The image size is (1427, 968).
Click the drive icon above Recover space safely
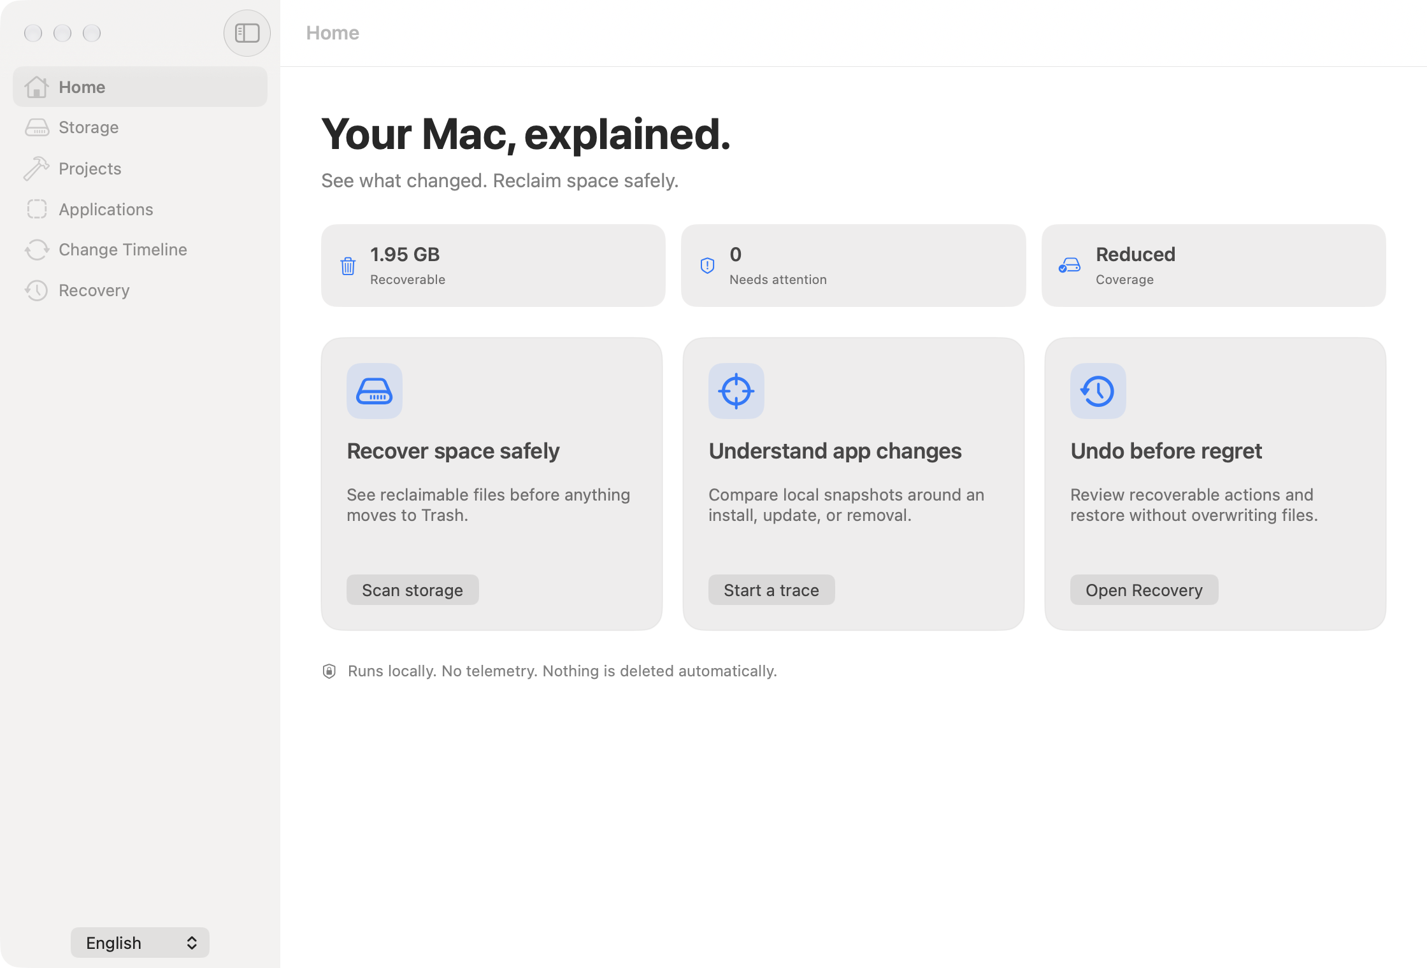(375, 391)
